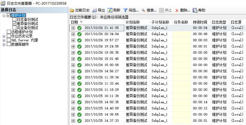
Task: Check the 远程维护计划 checkbox
Action: 9,32
